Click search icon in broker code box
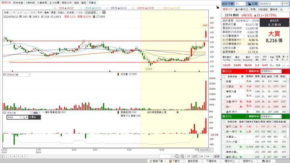 24,117
